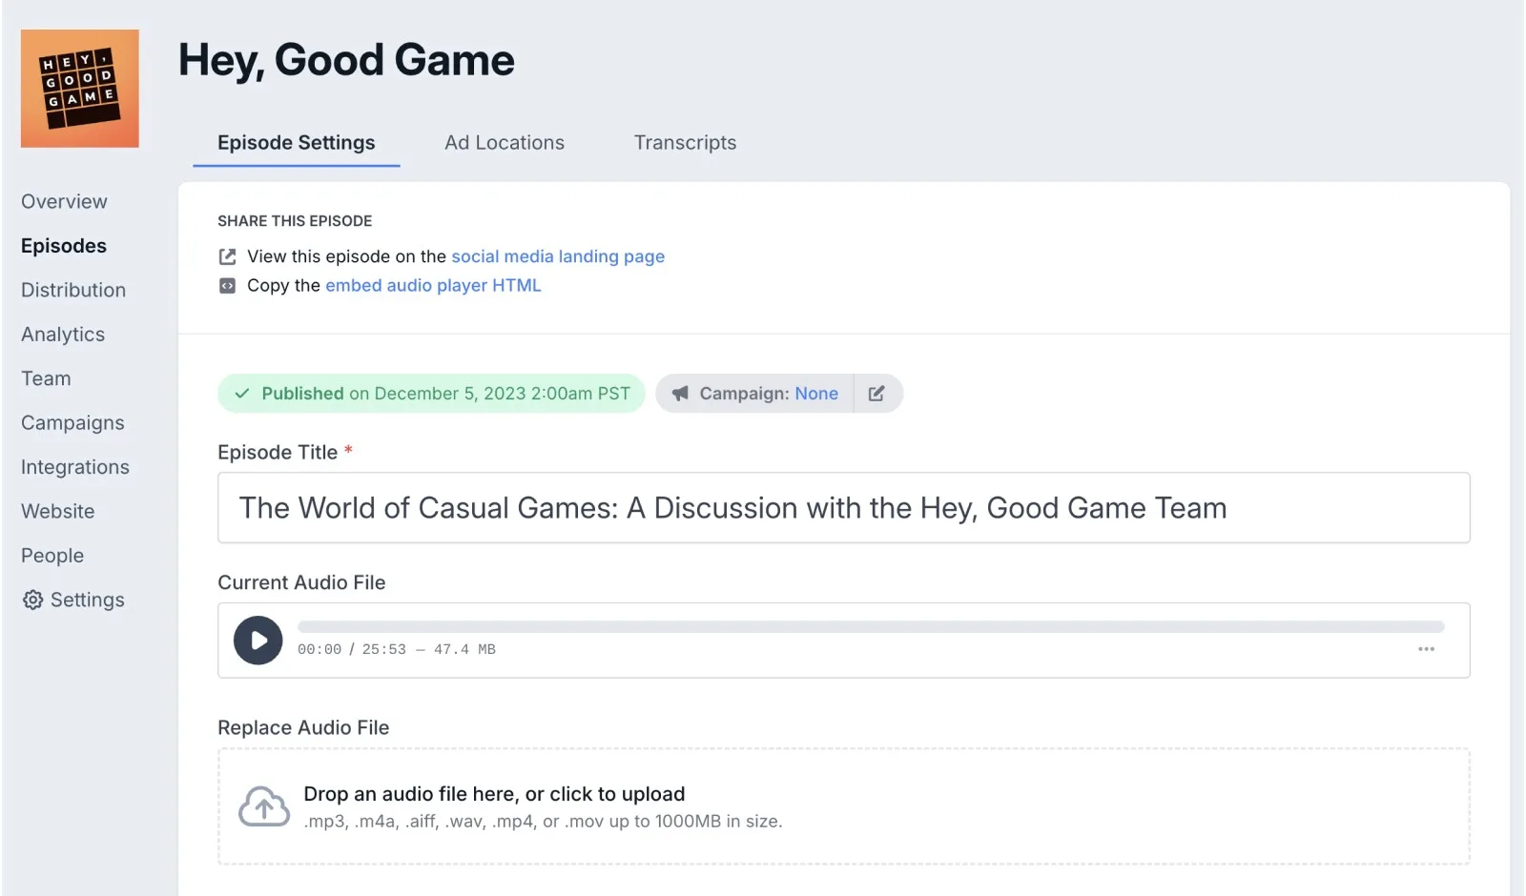Image resolution: width=1526 pixels, height=896 pixels.
Task: Click the edit campaign pencil icon
Action: (876, 394)
